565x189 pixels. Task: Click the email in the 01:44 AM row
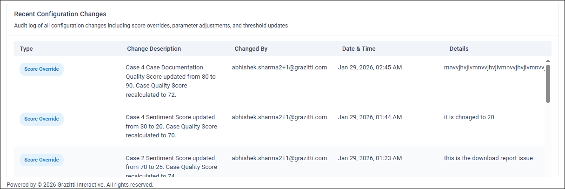click(x=279, y=117)
